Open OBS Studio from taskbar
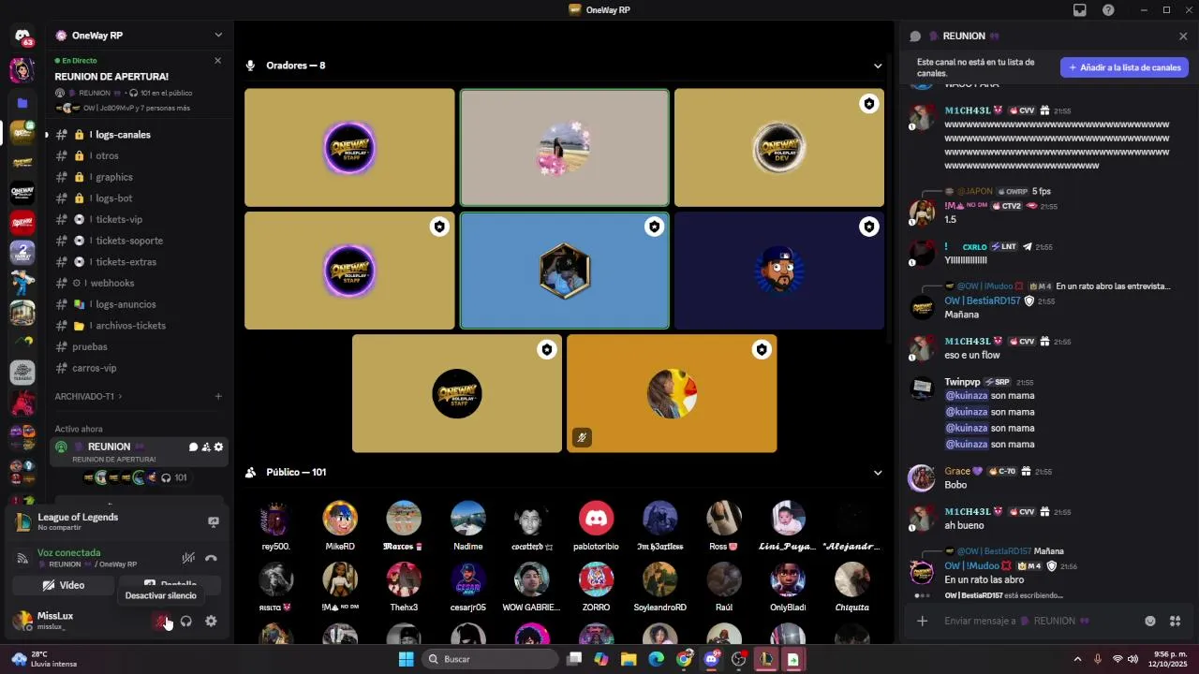Viewport: 1199px width, 674px height. click(738, 659)
